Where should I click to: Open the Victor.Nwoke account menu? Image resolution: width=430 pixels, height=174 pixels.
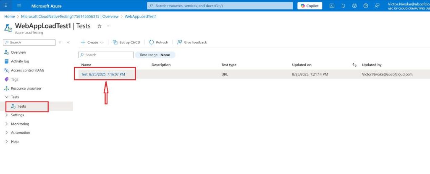click(409, 6)
